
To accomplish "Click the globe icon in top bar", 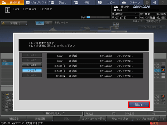I will [147, 2].
